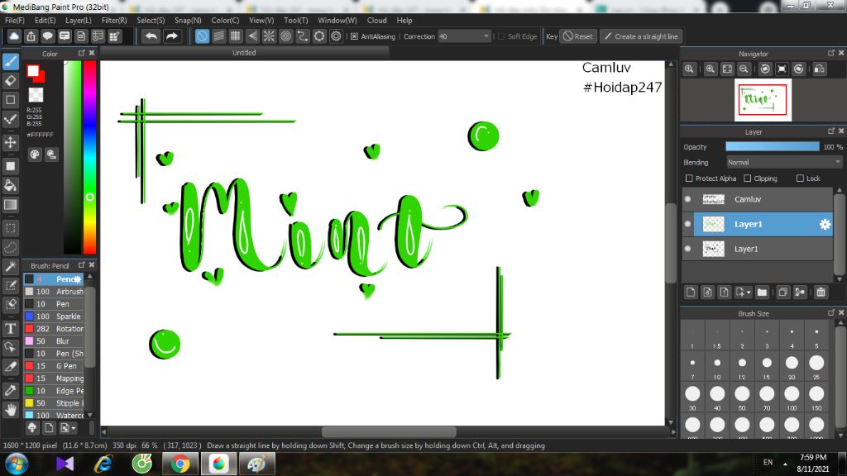
Task: Enable the layer Lock checkbox
Action: pos(800,178)
